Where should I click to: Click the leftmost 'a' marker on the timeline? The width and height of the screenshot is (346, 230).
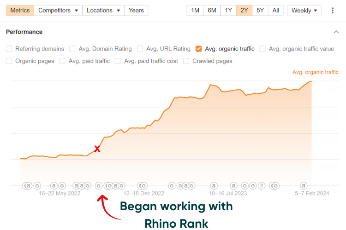click(29, 186)
